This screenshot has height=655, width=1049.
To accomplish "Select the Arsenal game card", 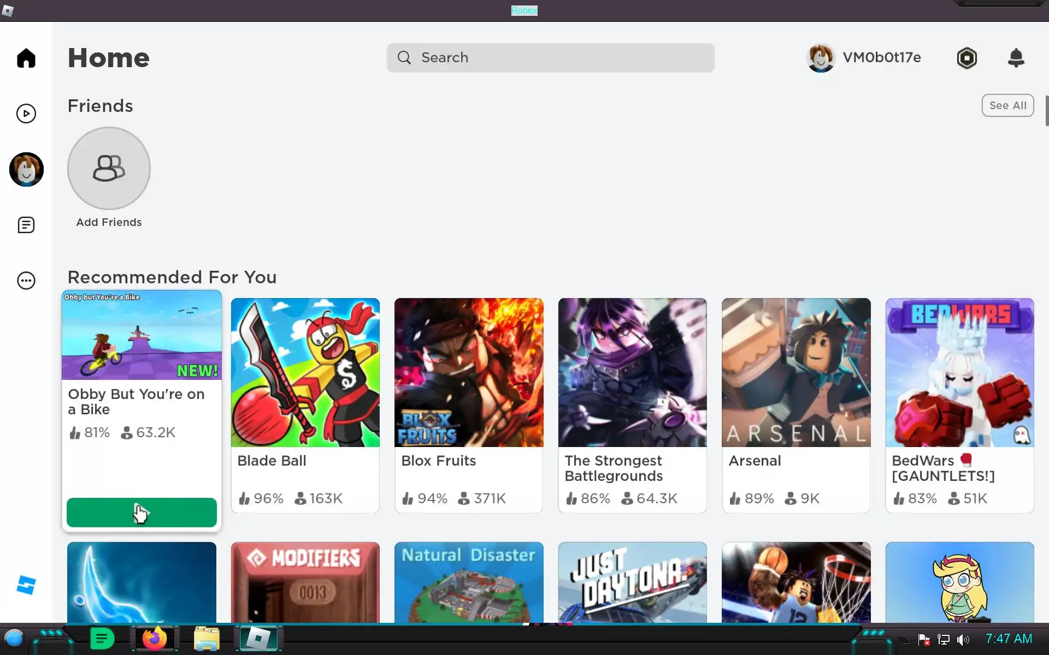I will pyautogui.click(x=795, y=405).
